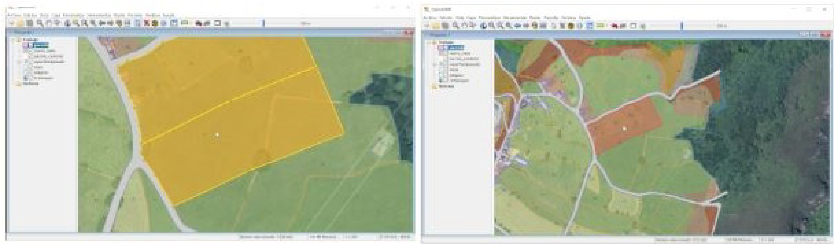Collapse the top category in left layer tree
Image resolution: width=840 pixels, height=247 pixels.
pyautogui.click(x=13, y=40)
